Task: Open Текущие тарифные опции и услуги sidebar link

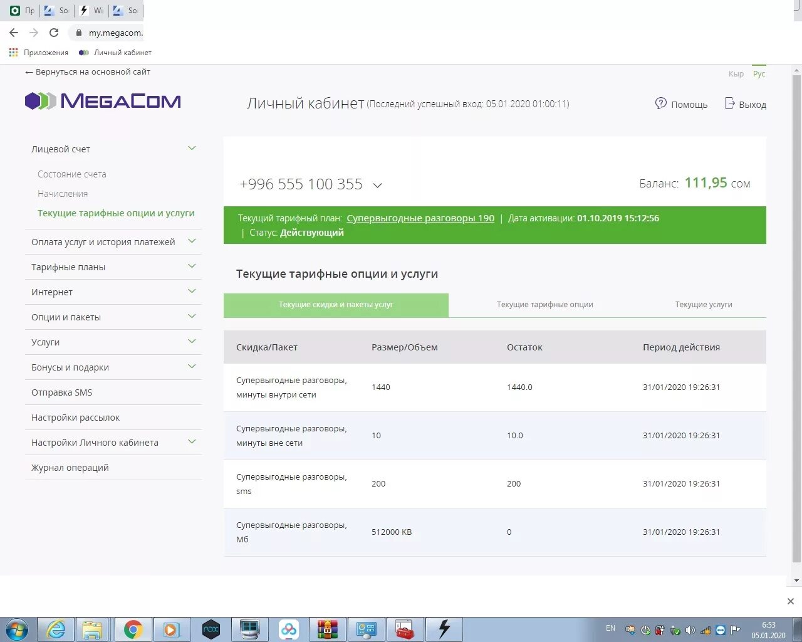Action: 116,213
